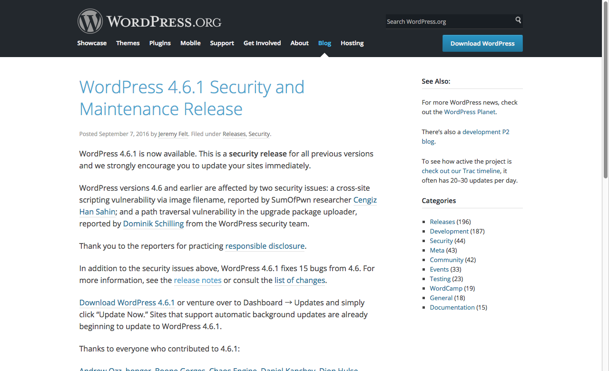
Task: Open author Jeremy Felt's link
Action: tap(174, 134)
